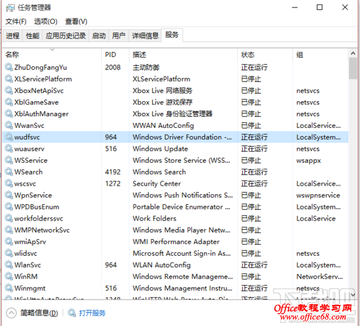Click the gear icon beside WPDBusEnum

click(9, 207)
